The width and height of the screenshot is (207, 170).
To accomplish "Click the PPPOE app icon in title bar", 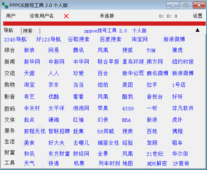I will (x=4, y=5).
